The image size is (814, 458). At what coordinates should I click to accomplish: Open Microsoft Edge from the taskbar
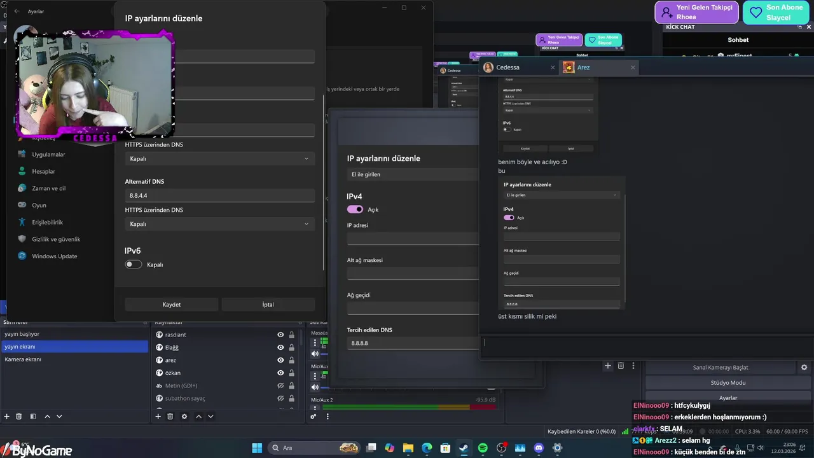(427, 448)
